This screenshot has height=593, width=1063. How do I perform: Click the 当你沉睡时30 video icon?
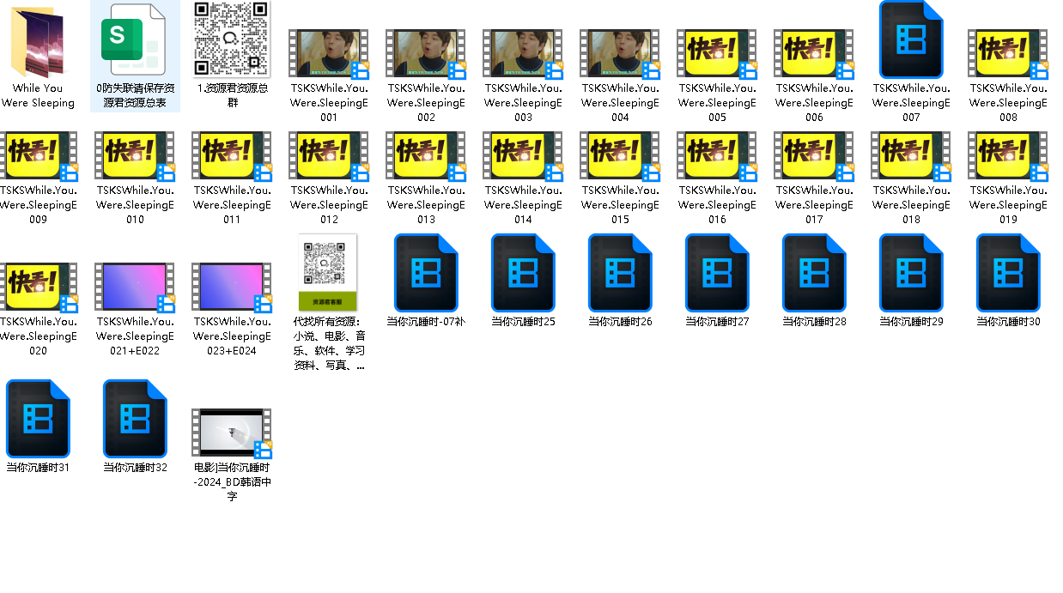pyautogui.click(x=1008, y=273)
